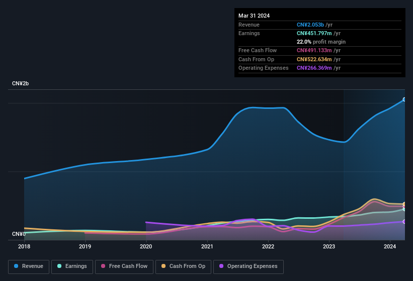This screenshot has width=413, height=281.
Task: Click the CN¥266.369m operating expenses value
Action: click(x=314, y=68)
